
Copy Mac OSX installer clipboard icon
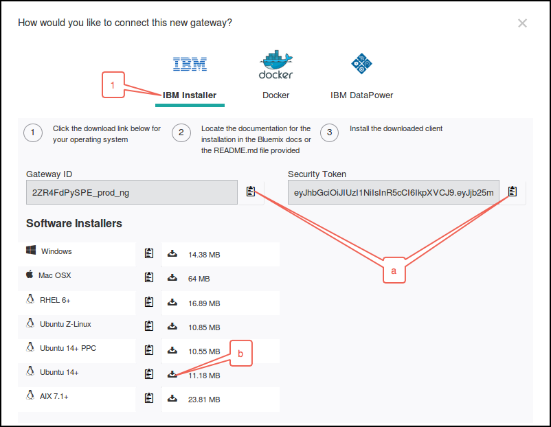pyautogui.click(x=149, y=277)
